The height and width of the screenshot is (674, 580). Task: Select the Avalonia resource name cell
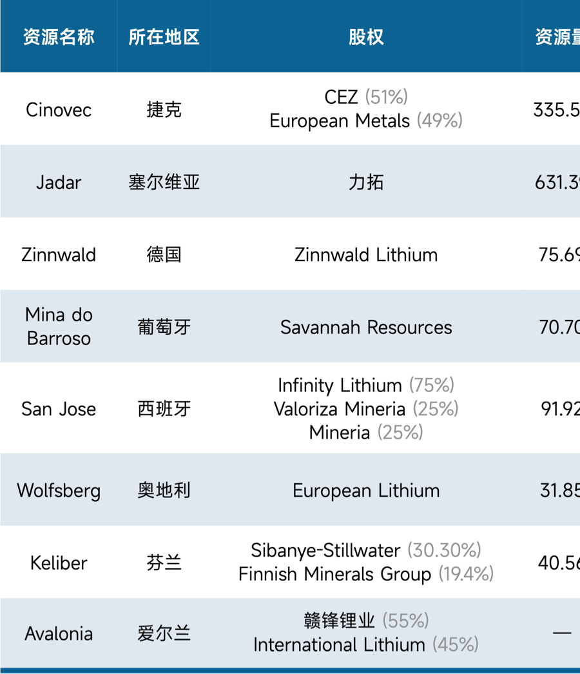tap(59, 634)
